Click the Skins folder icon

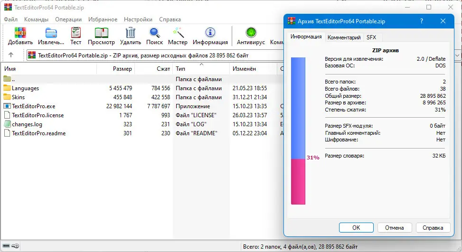pyautogui.click(x=7, y=97)
